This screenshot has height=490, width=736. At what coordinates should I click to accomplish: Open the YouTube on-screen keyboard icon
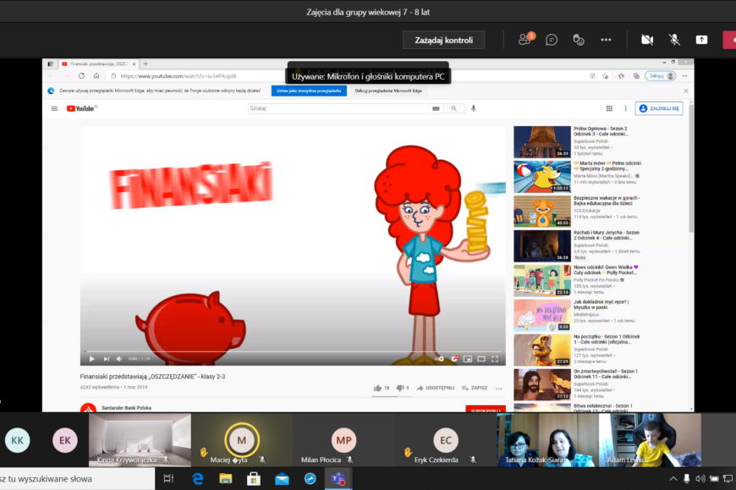436,108
